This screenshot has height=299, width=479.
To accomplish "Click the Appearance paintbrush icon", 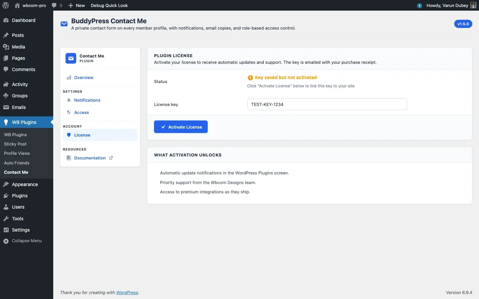I will (x=6, y=184).
